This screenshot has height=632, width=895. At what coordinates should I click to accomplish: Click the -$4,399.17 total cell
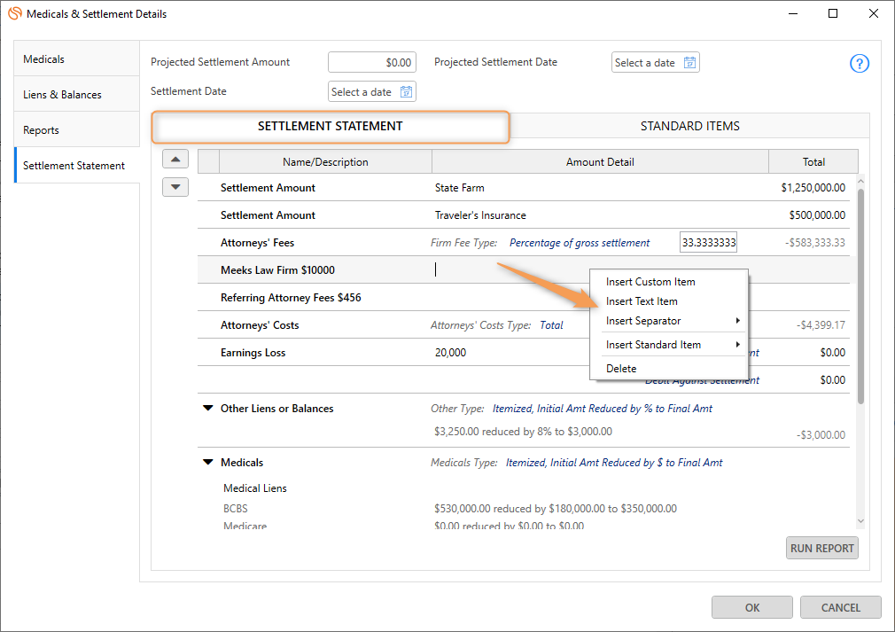(x=821, y=324)
